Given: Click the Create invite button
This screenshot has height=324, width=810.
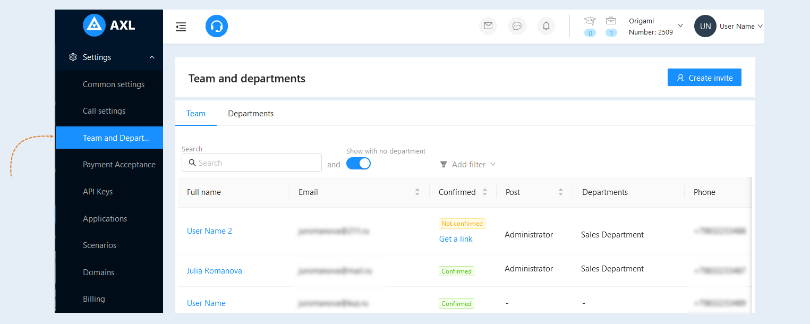Looking at the screenshot, I should click(x=704, y=78).
